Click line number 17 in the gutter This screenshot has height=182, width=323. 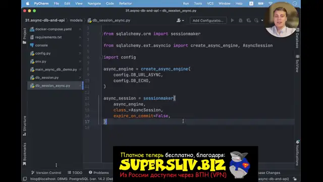point(87,122)
